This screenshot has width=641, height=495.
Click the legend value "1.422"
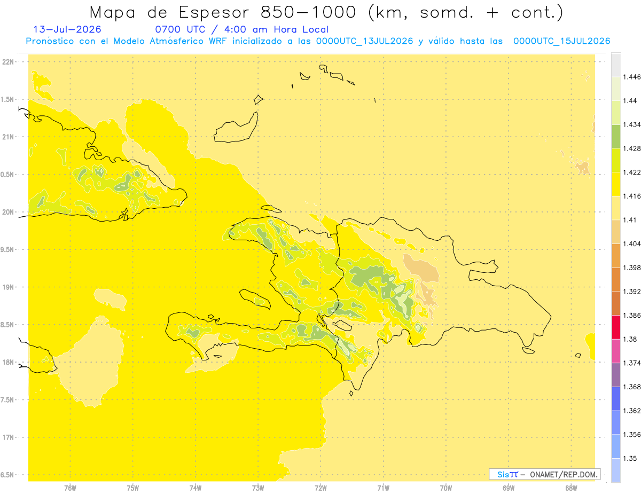point(633,172)
